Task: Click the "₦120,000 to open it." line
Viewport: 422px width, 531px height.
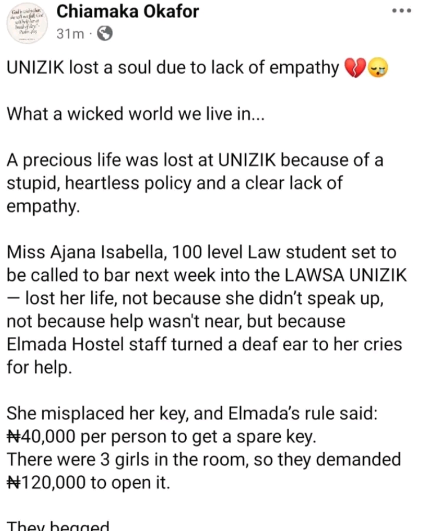Action: (x=87, y=482)
